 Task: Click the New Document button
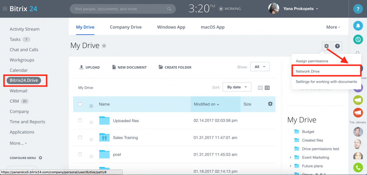pos(129,67)
